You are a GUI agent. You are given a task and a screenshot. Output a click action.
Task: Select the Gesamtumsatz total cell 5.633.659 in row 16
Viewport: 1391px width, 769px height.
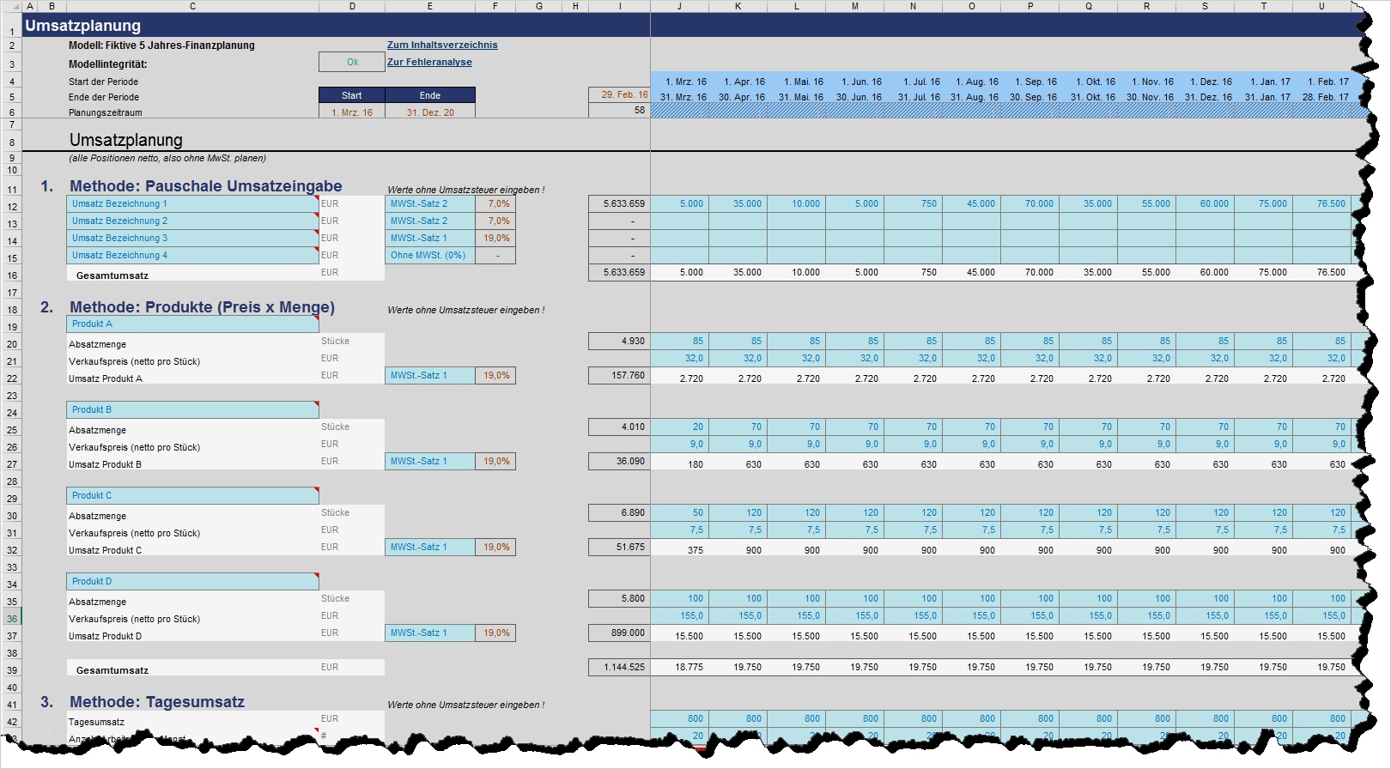click(619, 272)
